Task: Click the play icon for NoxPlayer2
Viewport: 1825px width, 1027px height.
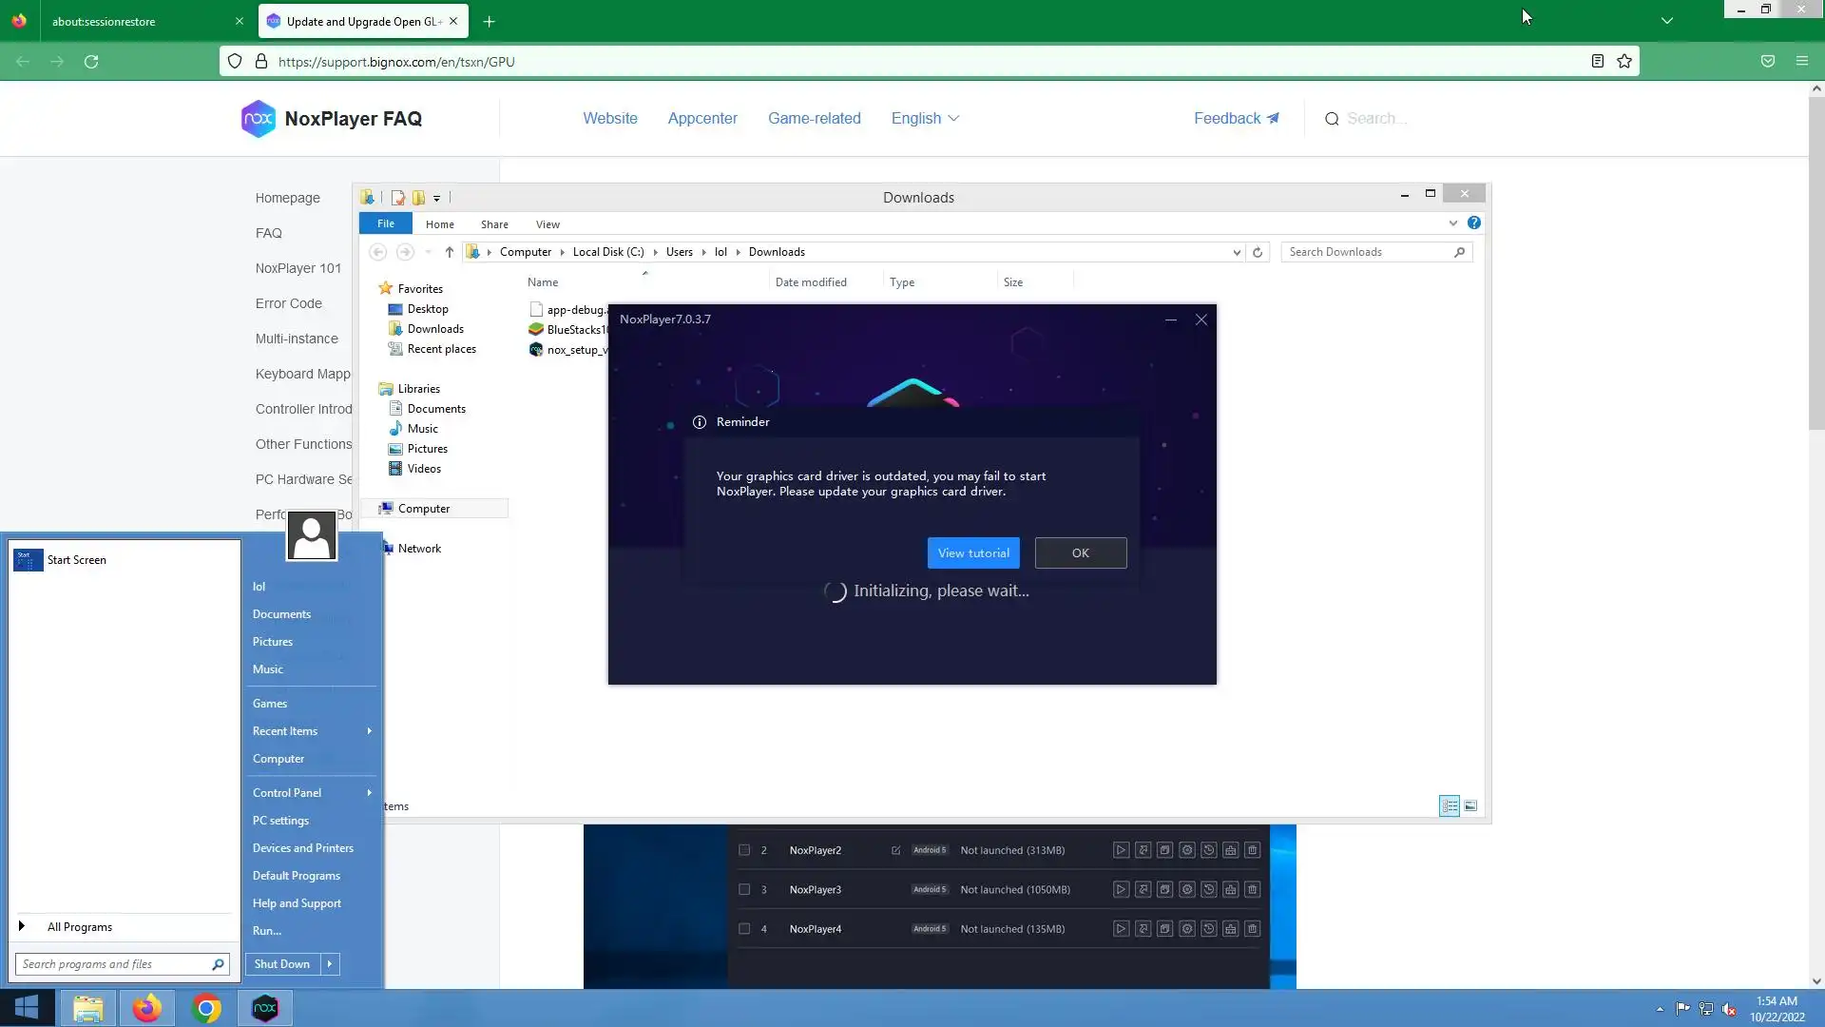Action: click(1121, 850)
